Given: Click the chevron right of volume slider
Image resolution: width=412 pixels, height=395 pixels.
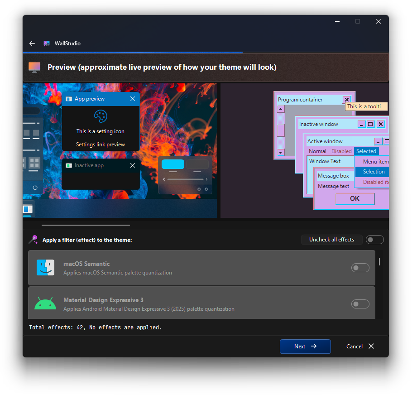Looking at the screenshot, I should point(206,179).
